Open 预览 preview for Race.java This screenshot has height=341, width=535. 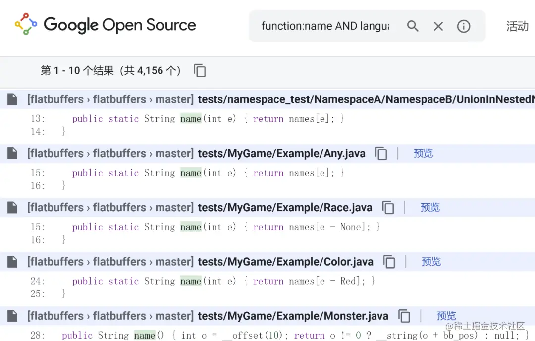click(430, 208)
